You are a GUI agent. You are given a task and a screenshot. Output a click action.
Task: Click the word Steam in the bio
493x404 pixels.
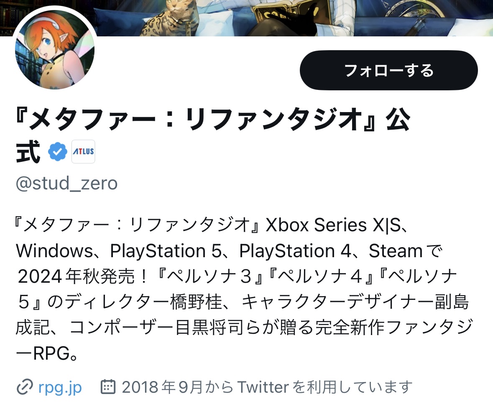point(396,251)
